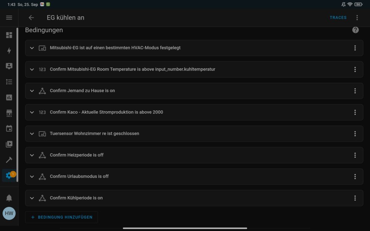
Task: Open the Media play icon in sidebar
Action: (x=9, y=144)
